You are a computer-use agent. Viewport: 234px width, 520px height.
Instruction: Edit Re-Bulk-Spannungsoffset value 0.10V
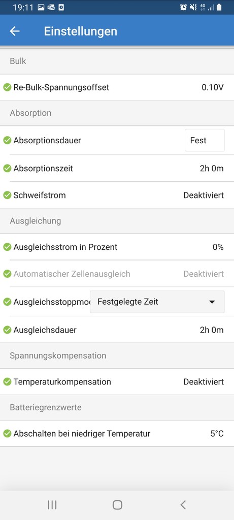pos(213,87)
